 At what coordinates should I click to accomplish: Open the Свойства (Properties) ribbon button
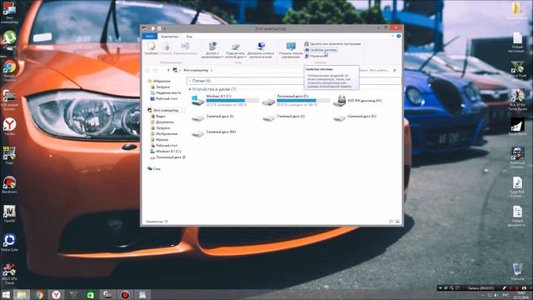pos(151,48)
